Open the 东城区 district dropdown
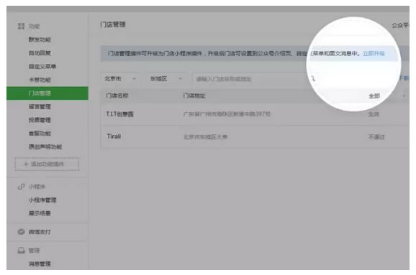 [166, 78]
